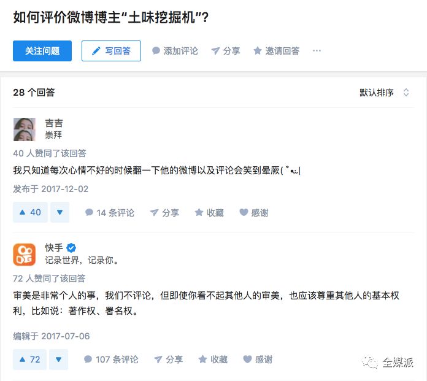Viewport: 427px width, 381px height.
Task: Collect 快手's answer with 收藏 star
Action: click(x=213, y=360)
